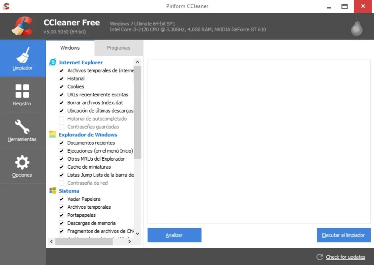374x265 pixels.
Task: Click the Explorador de Windows folder icon
Action: coord(53,134)
